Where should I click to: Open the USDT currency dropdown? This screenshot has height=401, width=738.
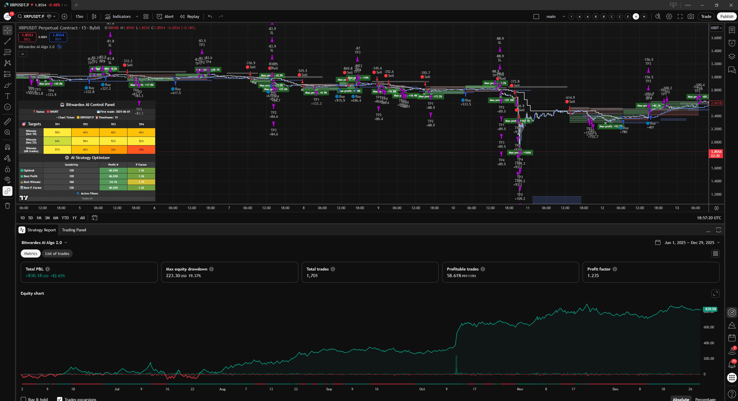(716, 28)
